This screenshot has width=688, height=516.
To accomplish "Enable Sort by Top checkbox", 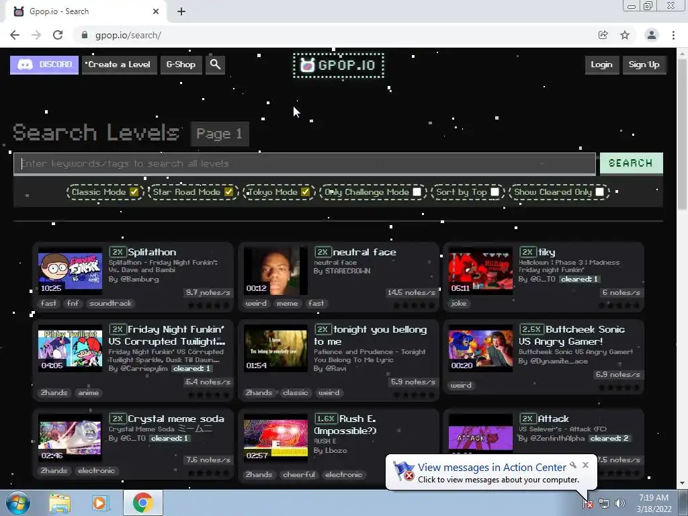I will point(495,191).
